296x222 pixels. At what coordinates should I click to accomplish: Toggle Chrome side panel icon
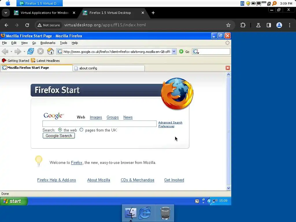(269, 25)
